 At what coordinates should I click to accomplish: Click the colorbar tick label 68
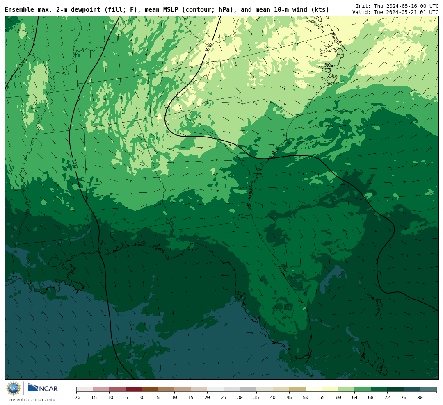(x=371, y=397)
